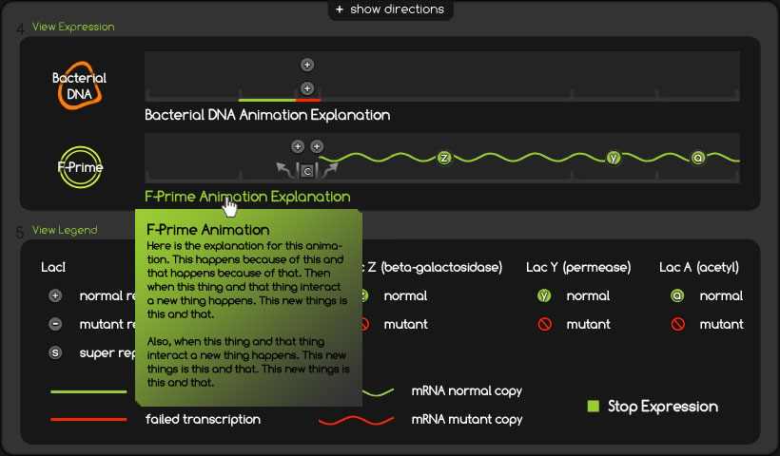
Task: Click the Lac A mutant legend icon
Action: coord(677,324)
